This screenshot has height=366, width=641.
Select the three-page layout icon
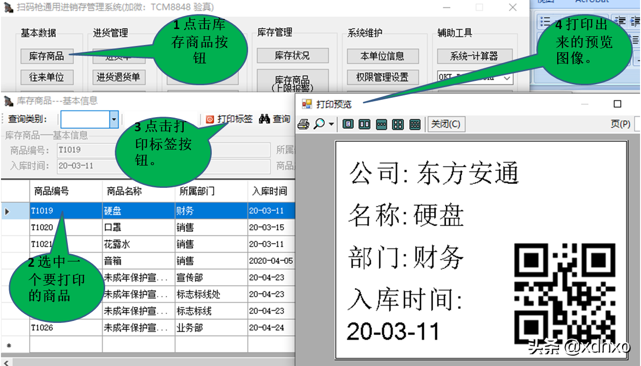click(x=381, y=124)
